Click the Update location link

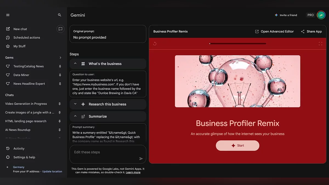[x=52, y=172]
